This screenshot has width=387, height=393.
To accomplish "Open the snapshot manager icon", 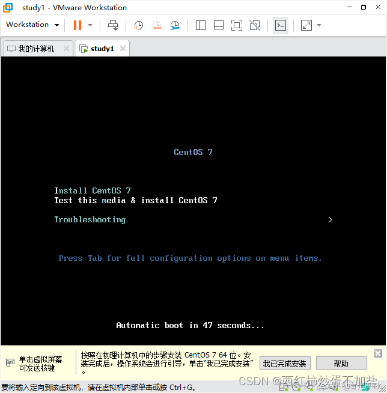I will click(175, 25).
